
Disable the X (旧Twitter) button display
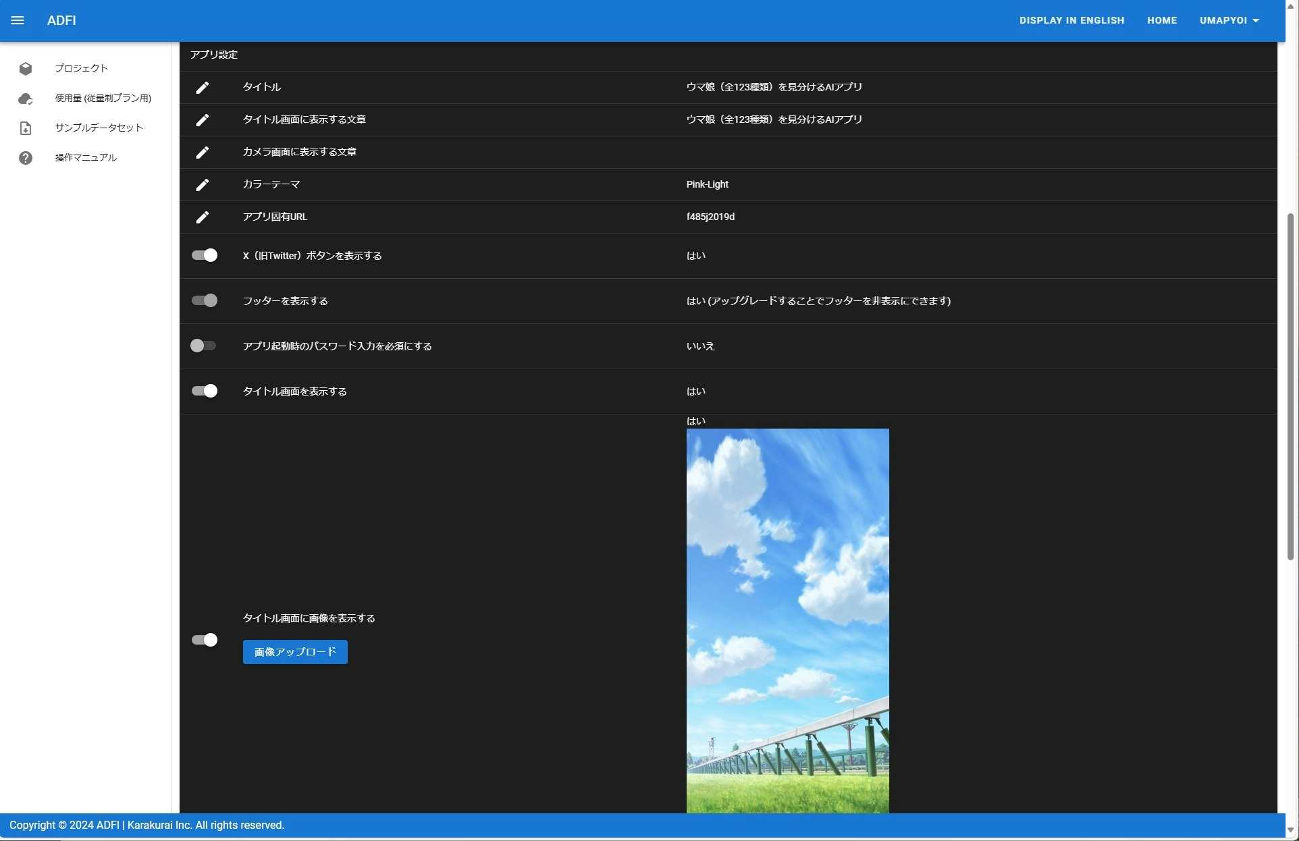point(204,255)
